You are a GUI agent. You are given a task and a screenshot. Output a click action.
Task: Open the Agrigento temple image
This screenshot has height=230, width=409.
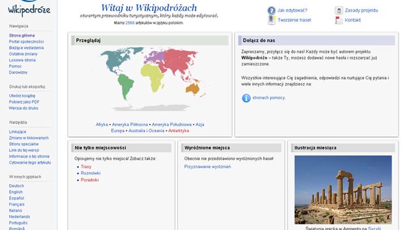point(343,190)
